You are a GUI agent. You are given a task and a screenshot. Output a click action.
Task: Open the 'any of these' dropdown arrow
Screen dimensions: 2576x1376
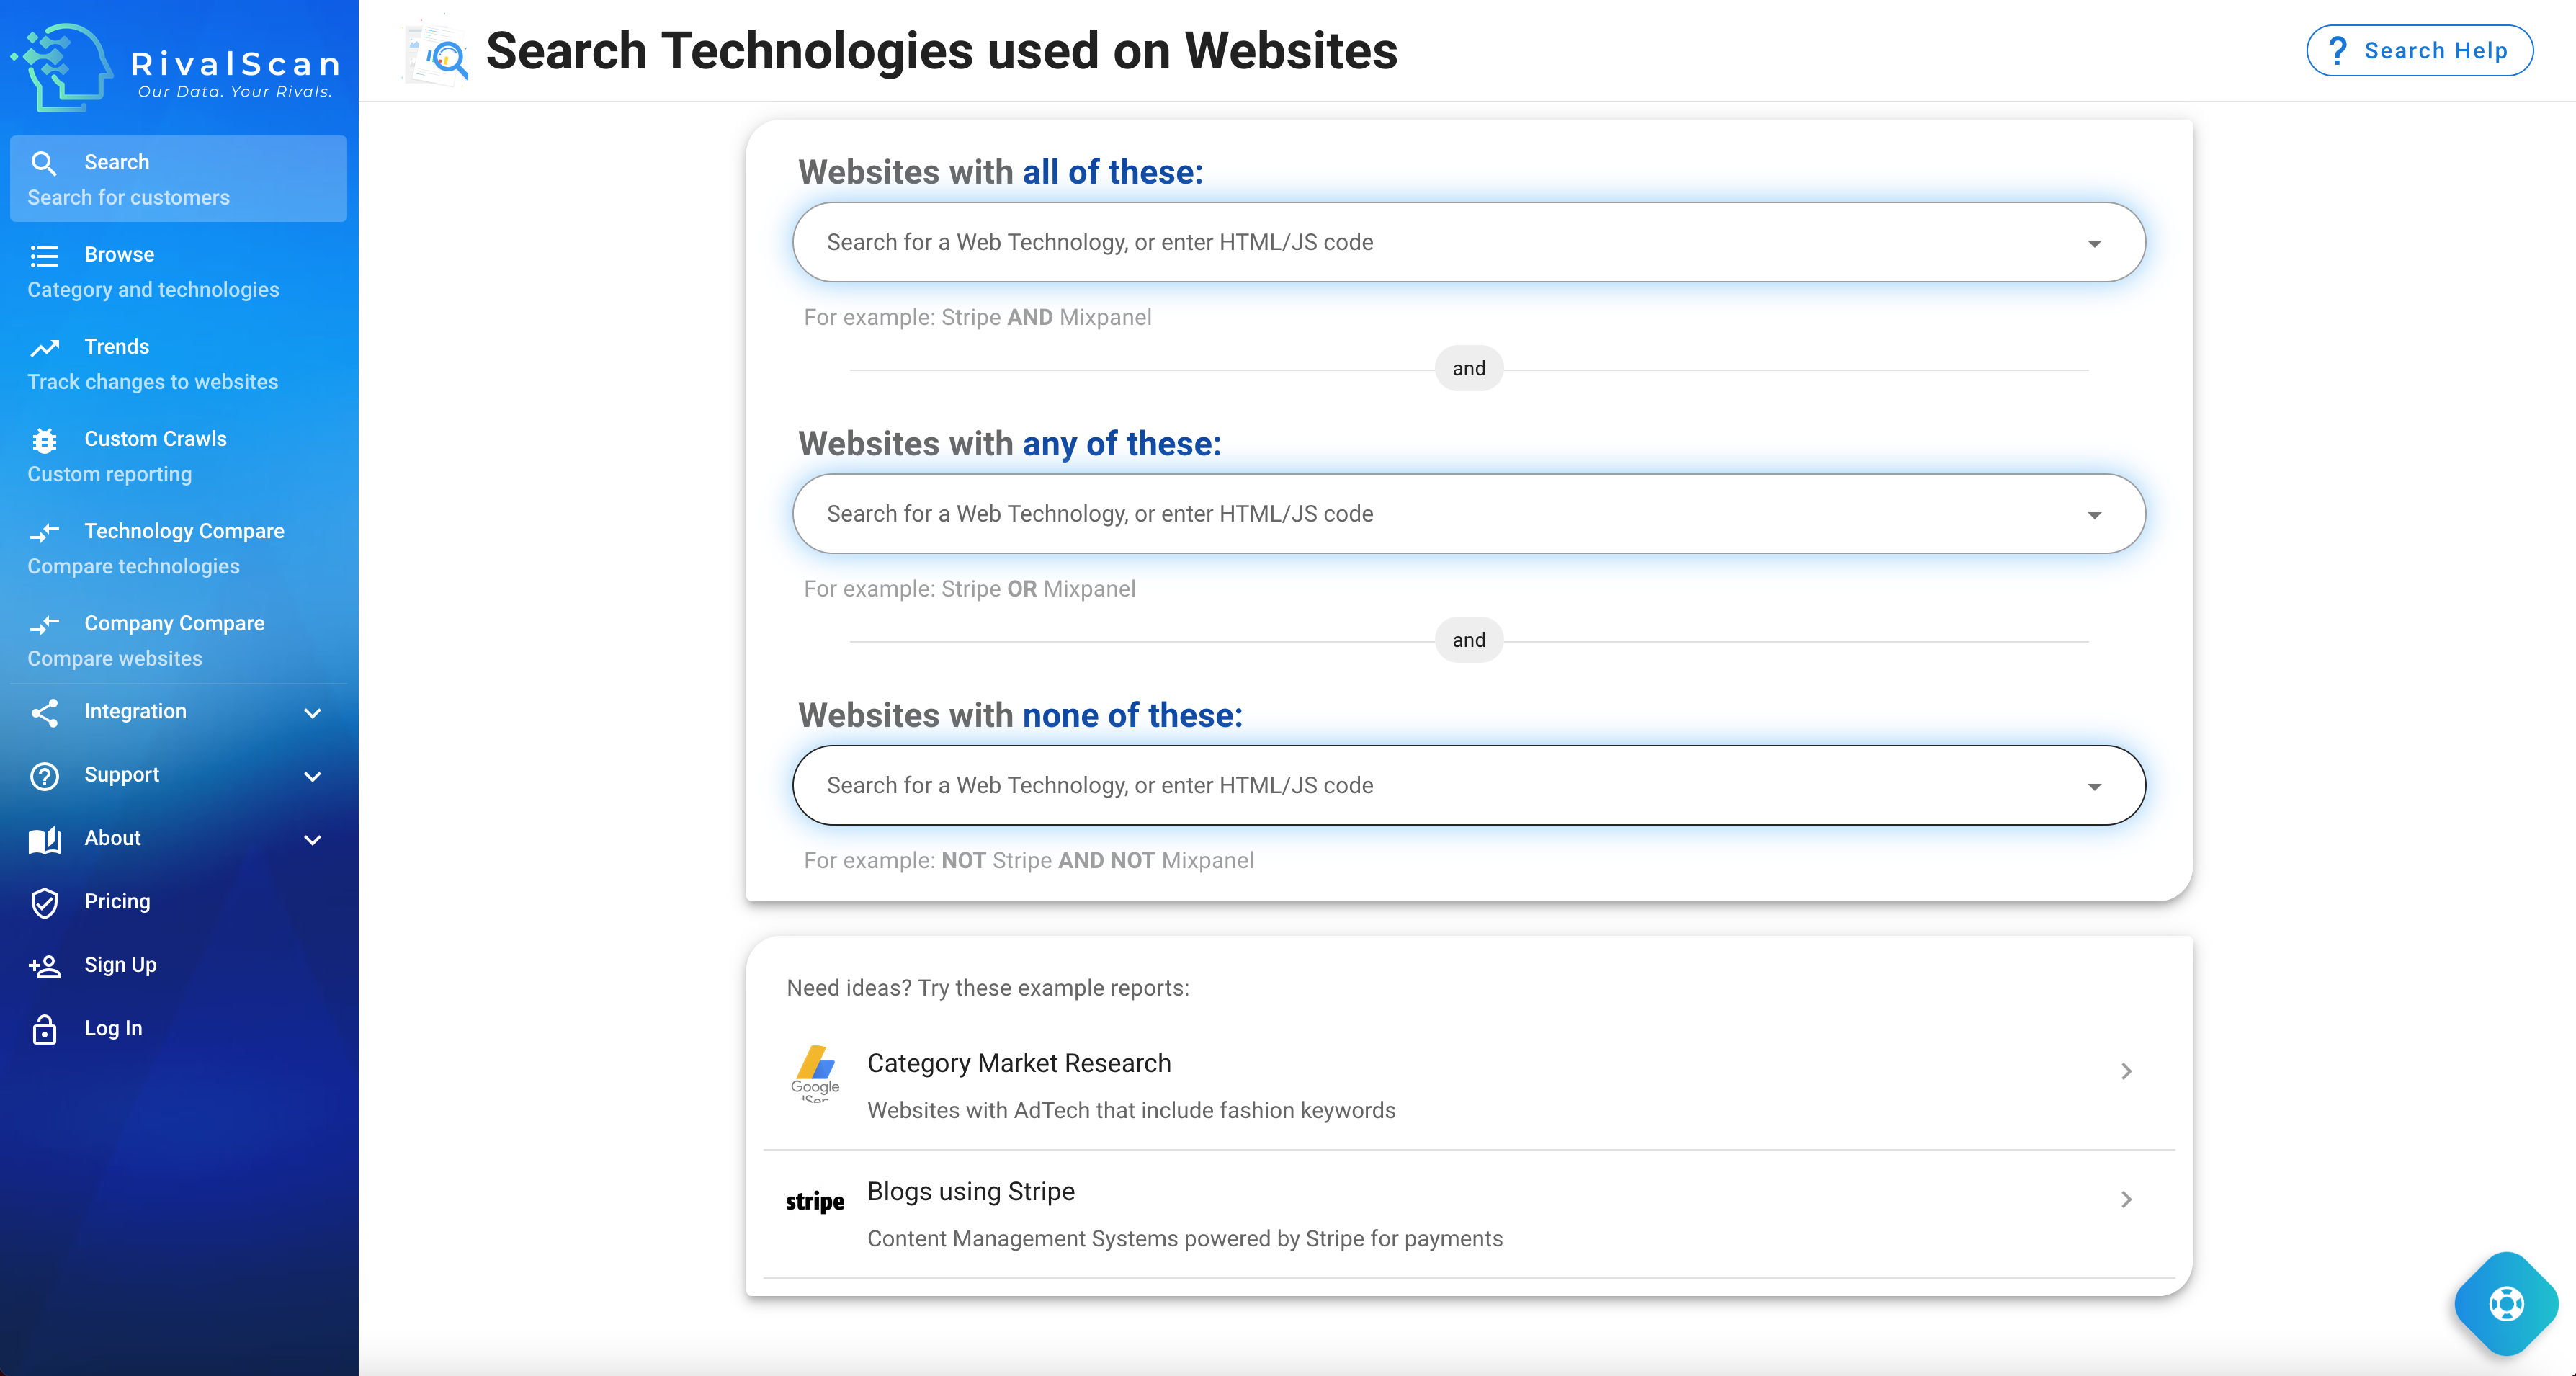point(2094,515)
